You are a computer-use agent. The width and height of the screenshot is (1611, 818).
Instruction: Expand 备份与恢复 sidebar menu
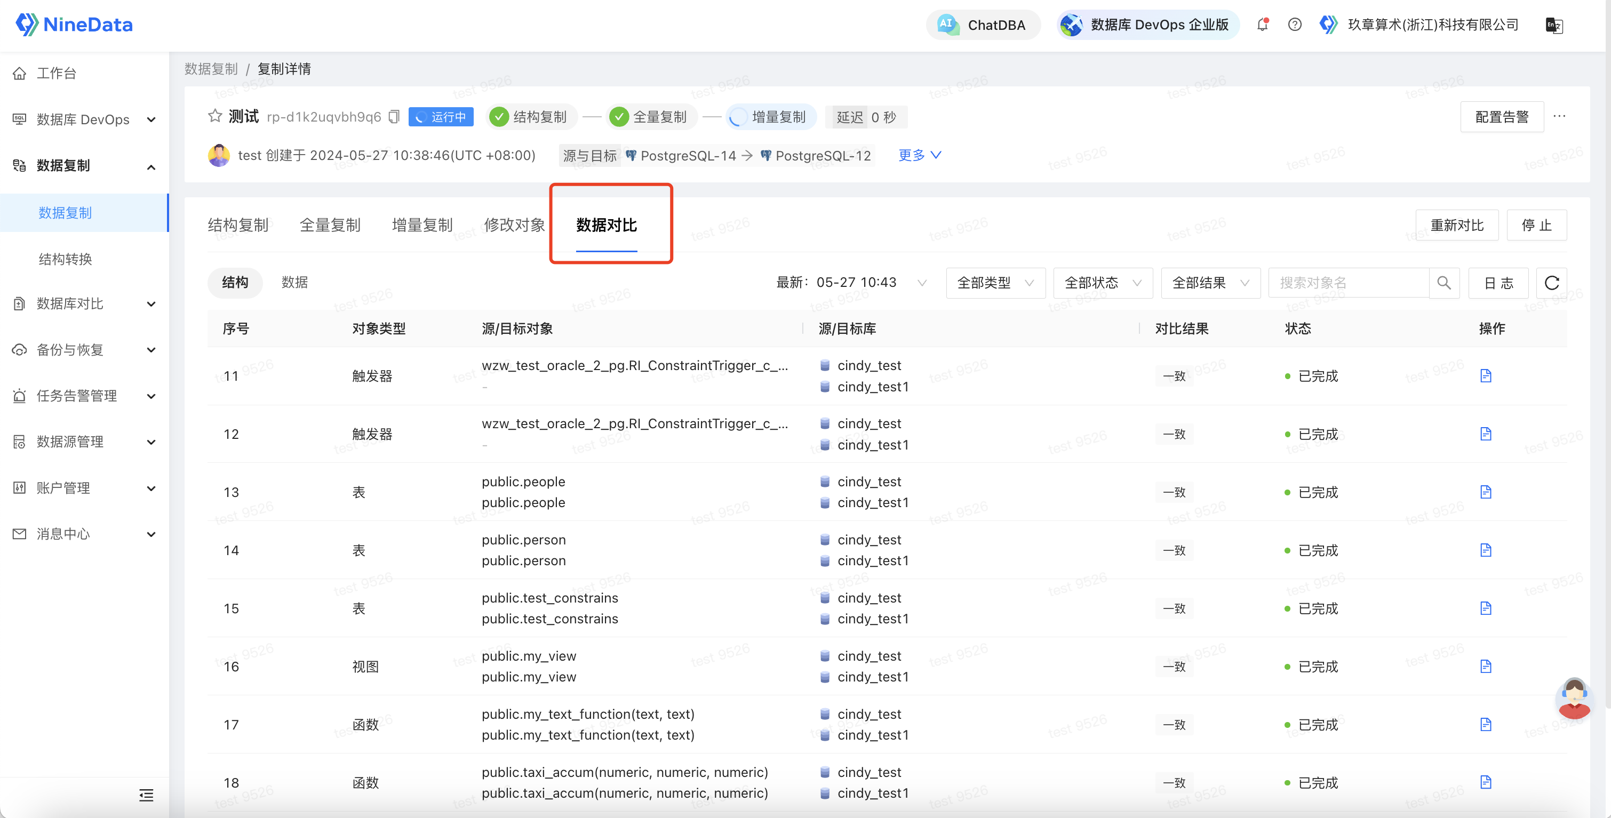tap(84, 350)
